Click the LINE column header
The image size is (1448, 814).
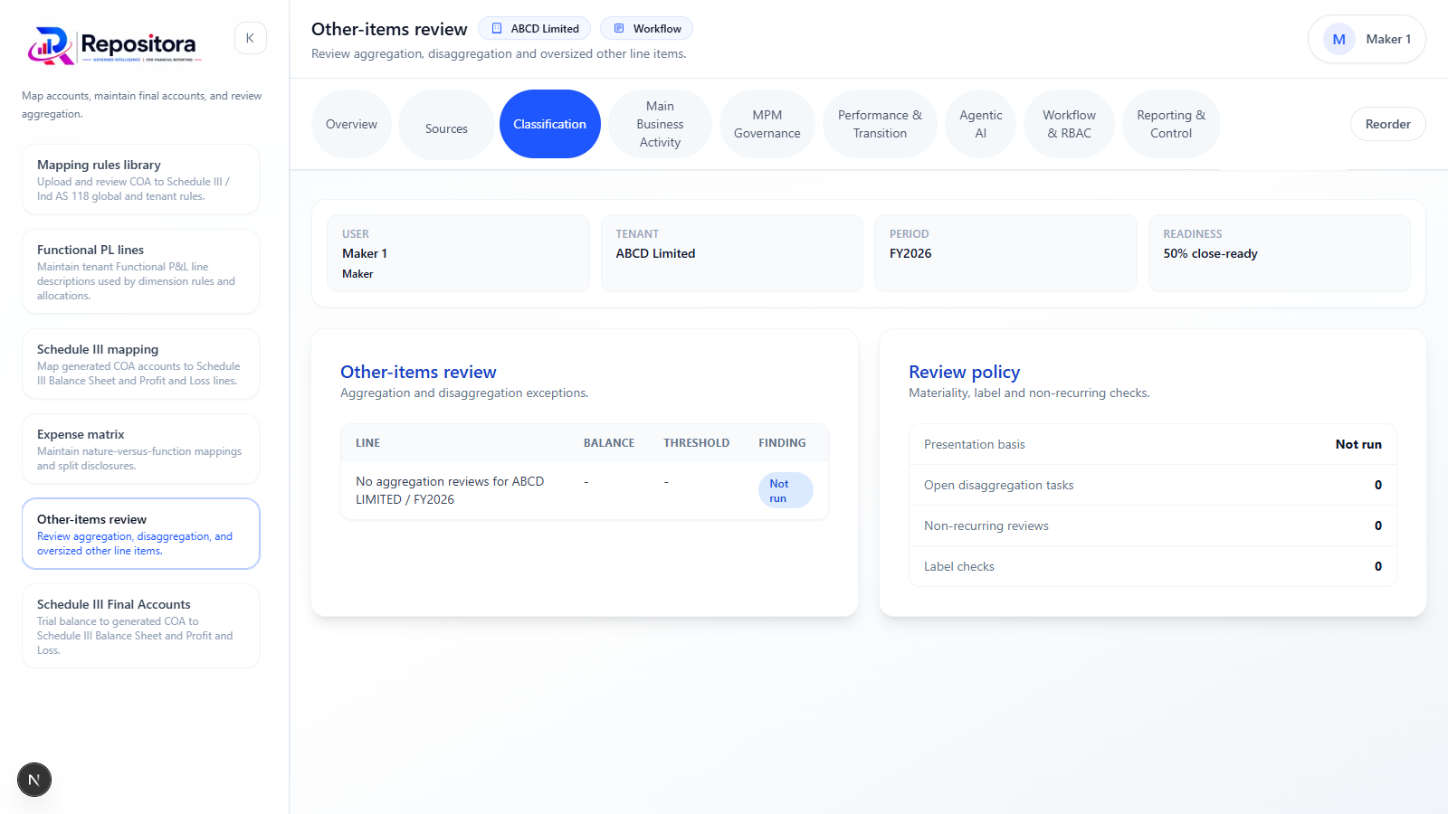pos(367,443)
